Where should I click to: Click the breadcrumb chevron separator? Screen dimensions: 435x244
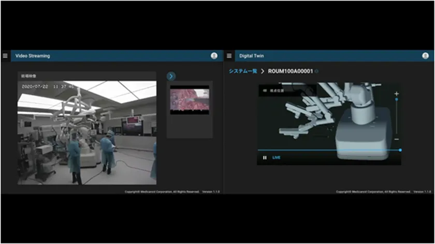pos(263,71)
